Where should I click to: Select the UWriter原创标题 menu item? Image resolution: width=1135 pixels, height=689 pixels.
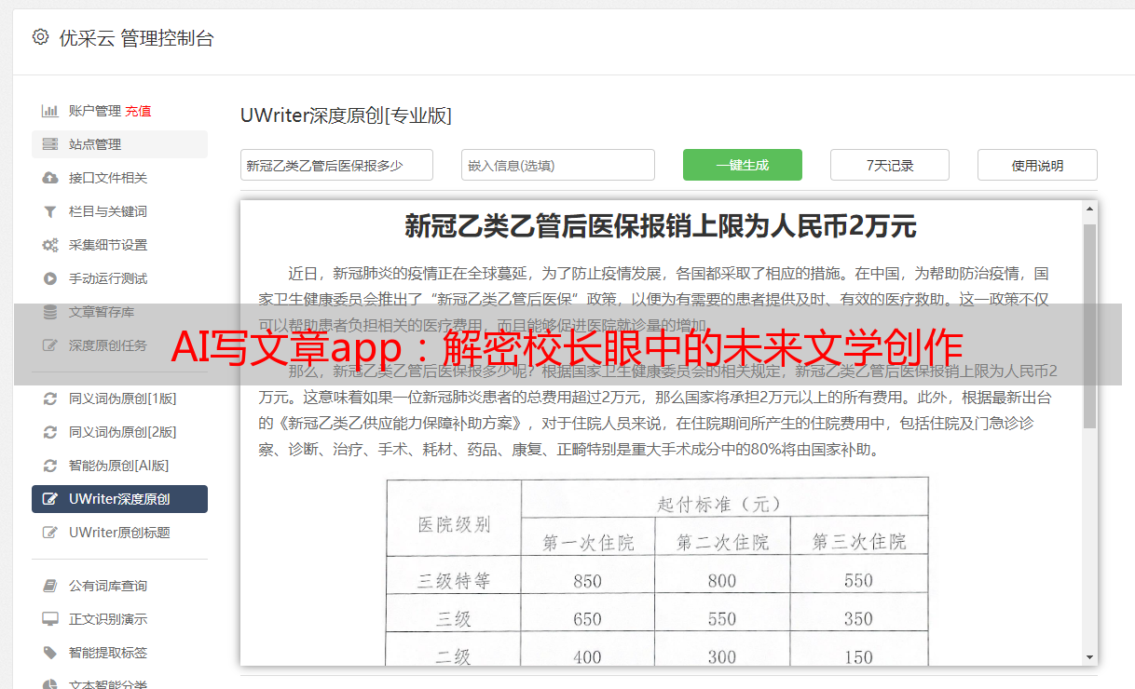click(119, 533)
